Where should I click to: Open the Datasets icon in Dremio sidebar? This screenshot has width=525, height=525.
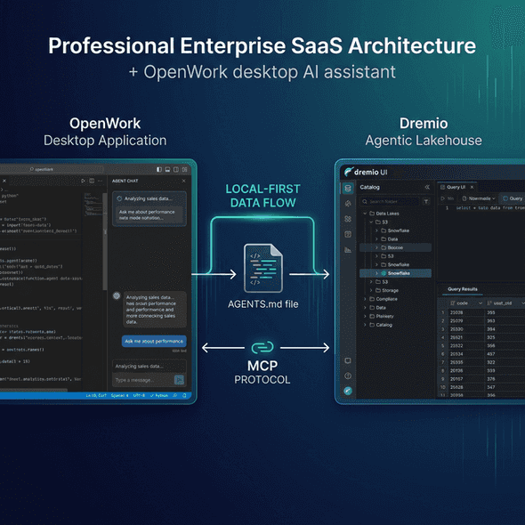[348, 188]
